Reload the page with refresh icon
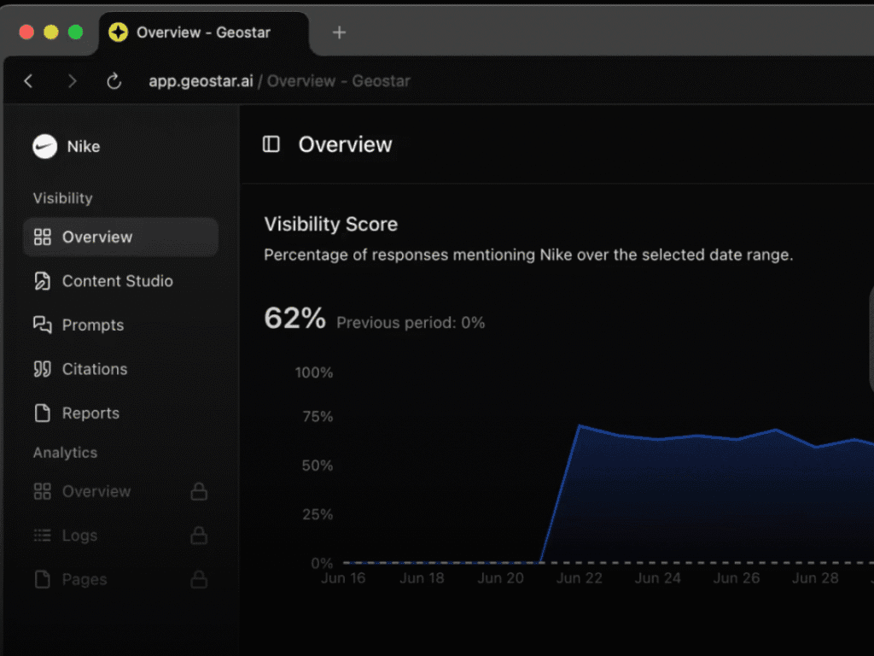This screenshot has height=656, width=874. 114,81
